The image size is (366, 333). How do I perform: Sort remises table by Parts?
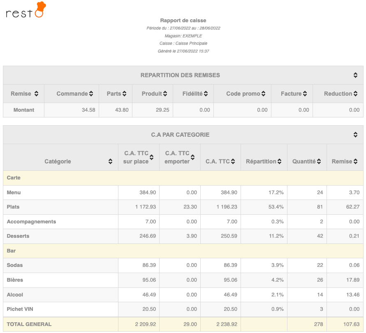point(124,94)
